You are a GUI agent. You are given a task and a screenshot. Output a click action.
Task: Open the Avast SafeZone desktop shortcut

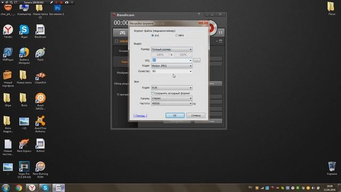(40, 101)
